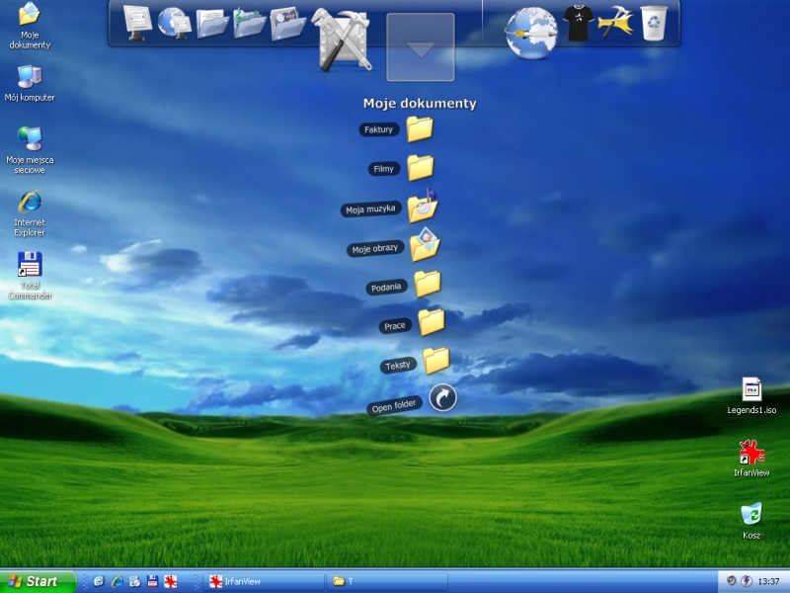Screen dimensions: 790x593
Task: Open the recycle bin in the dock
Action: click(x=654, y=22)
